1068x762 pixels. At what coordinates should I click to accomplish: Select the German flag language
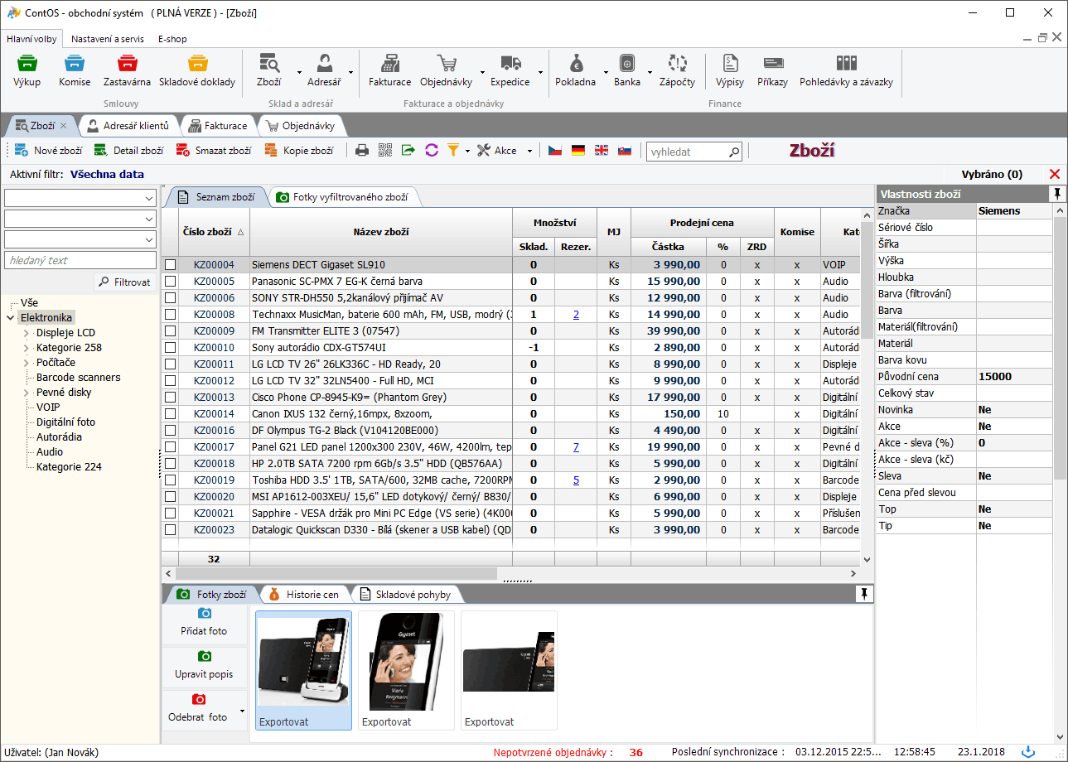578,151
